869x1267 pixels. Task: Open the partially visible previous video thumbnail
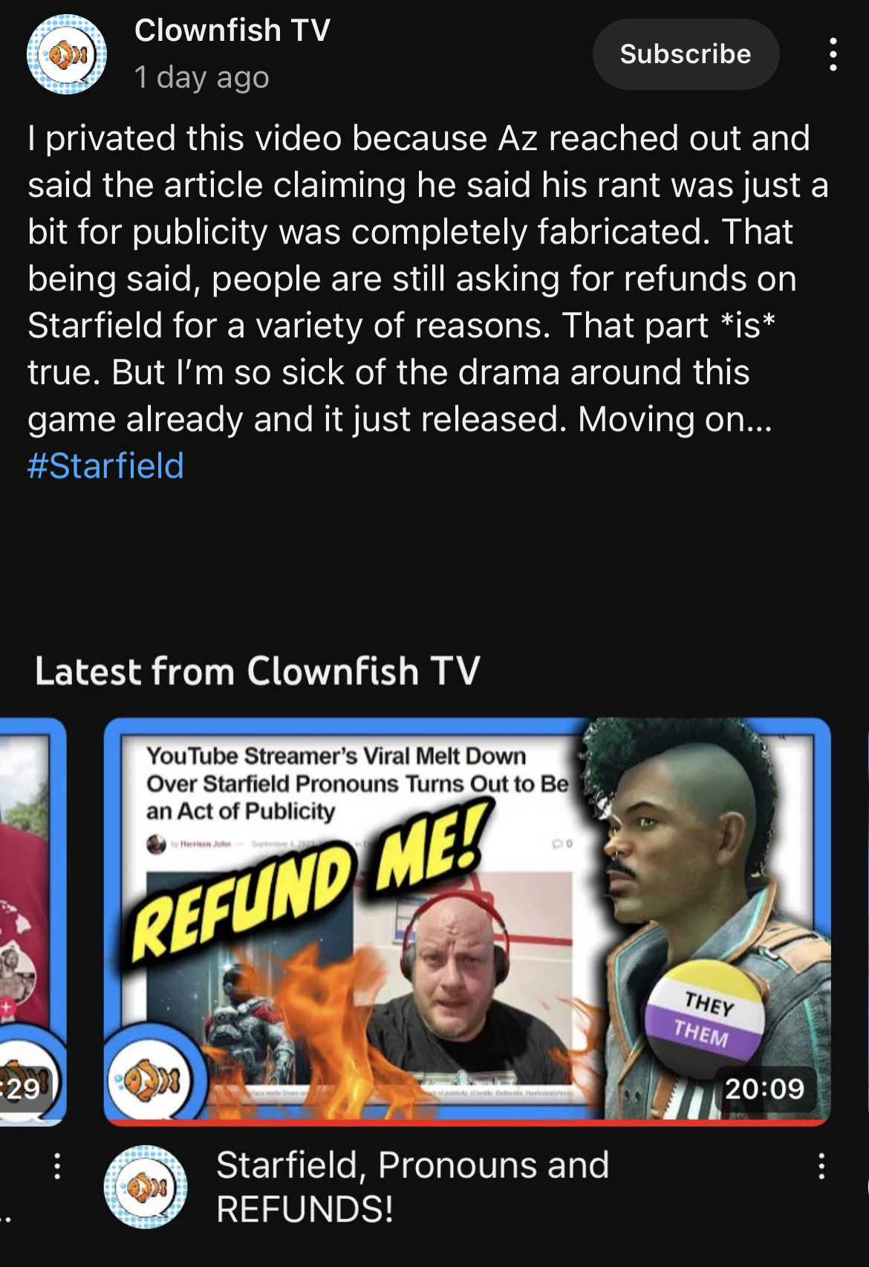(33, 921)
